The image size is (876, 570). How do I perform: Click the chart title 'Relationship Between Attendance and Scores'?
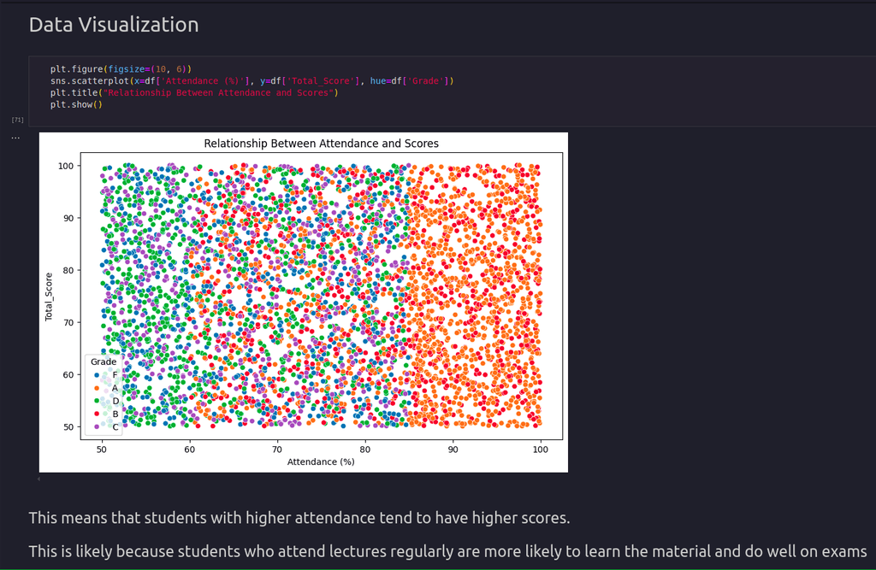[x=322, y=144]
